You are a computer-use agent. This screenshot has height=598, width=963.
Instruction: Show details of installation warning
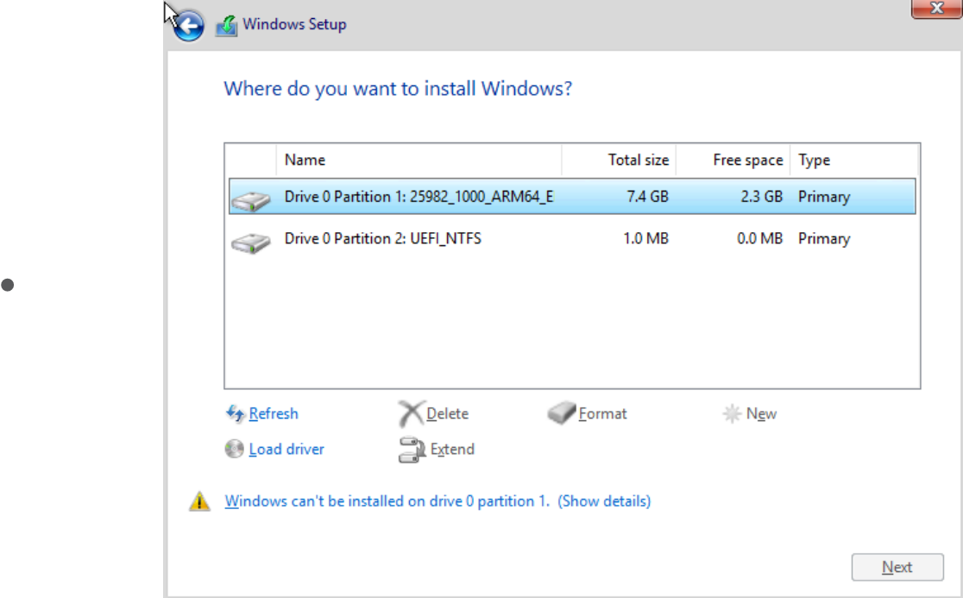pos(604,501)
